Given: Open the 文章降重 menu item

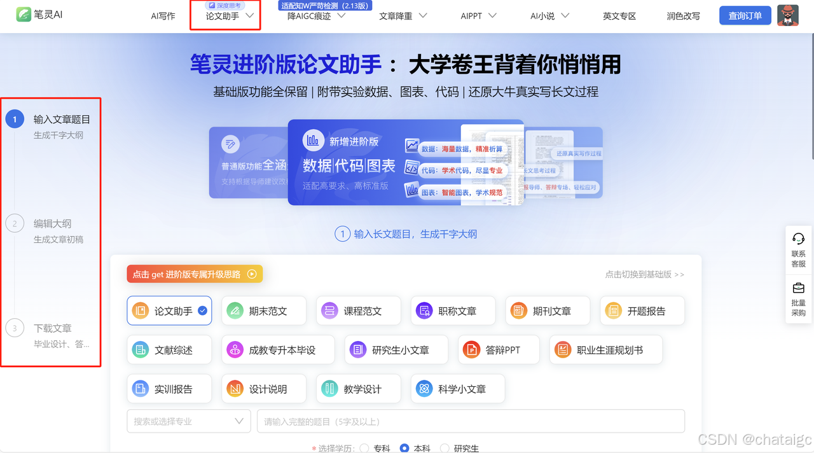Looking at the screenshot, I should coord(396,16).
